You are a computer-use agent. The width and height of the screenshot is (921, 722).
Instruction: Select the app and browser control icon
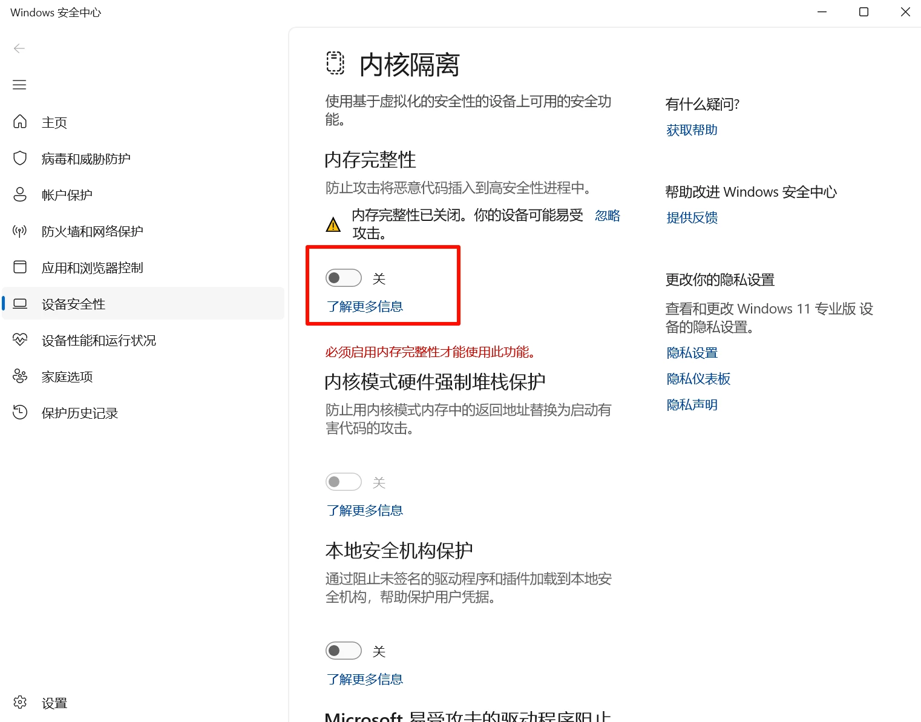pyautogui.click(x=20, y=267)
